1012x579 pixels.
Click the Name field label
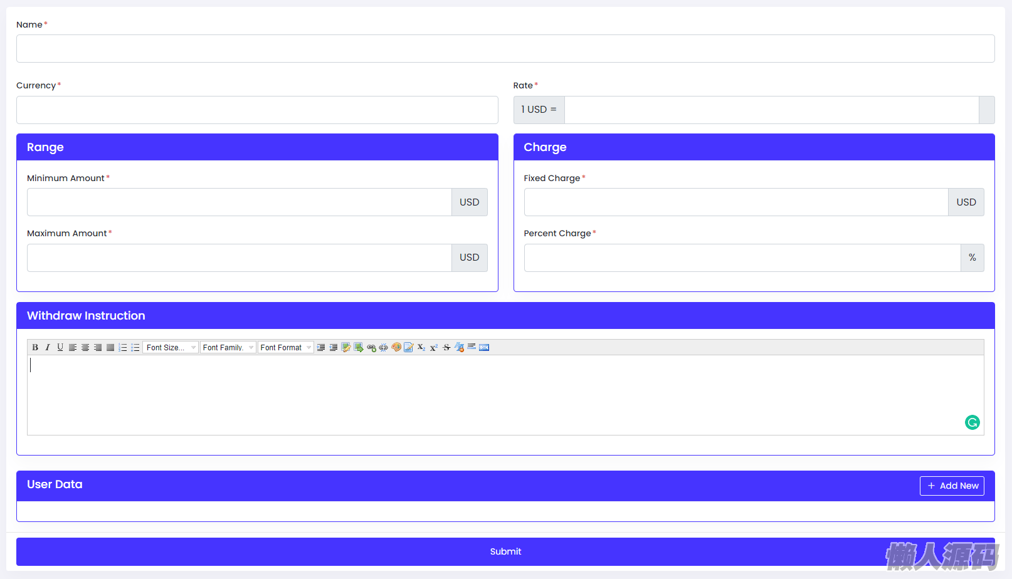(29, 24)
